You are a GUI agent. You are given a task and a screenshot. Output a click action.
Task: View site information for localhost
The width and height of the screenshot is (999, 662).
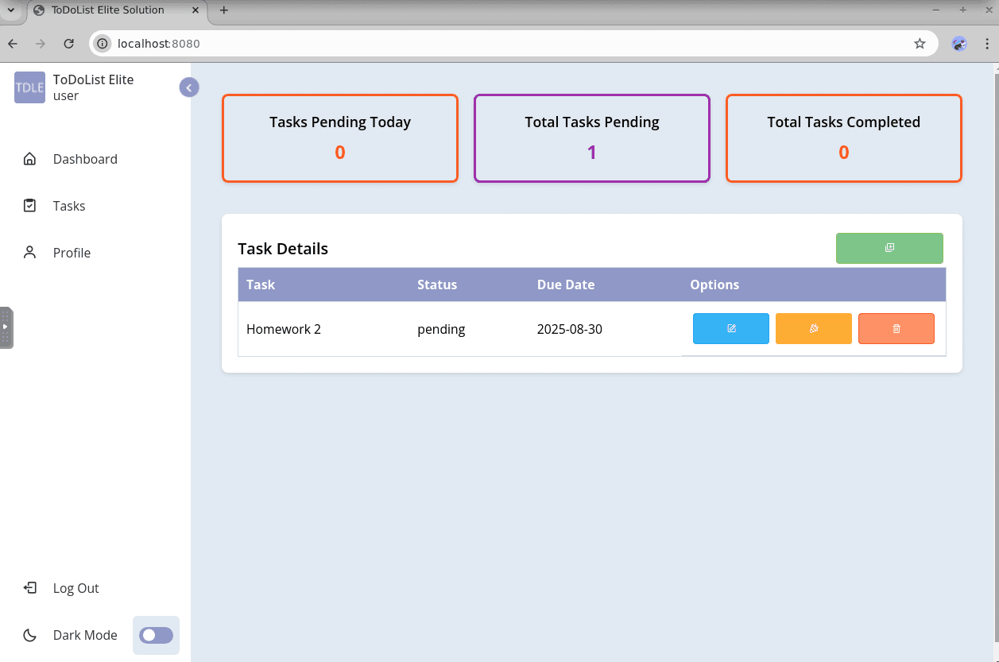pos(102,44)
